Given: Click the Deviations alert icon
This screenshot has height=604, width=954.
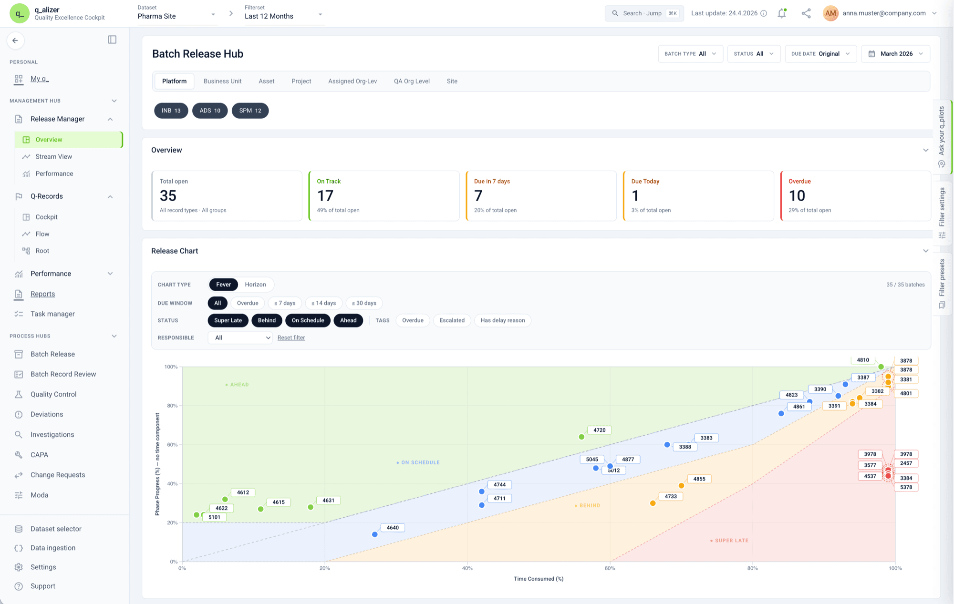Looking at the screenshot, I should [19, 415].
